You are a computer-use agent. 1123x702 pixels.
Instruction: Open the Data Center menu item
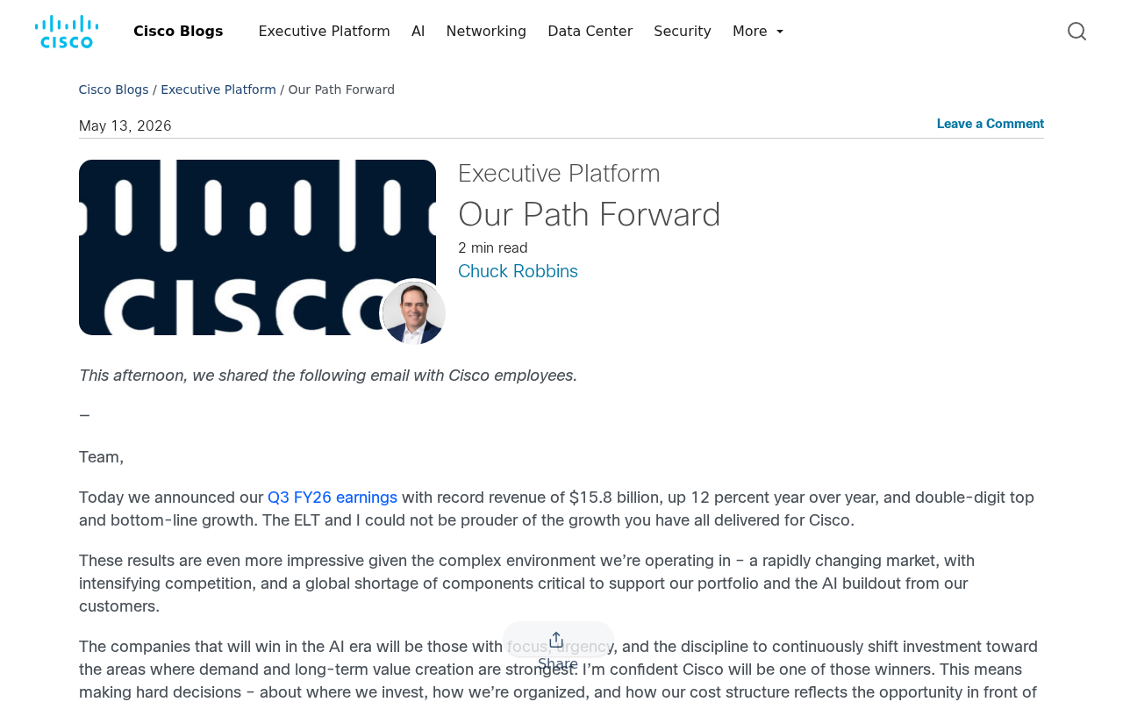[x=590, y=32]
